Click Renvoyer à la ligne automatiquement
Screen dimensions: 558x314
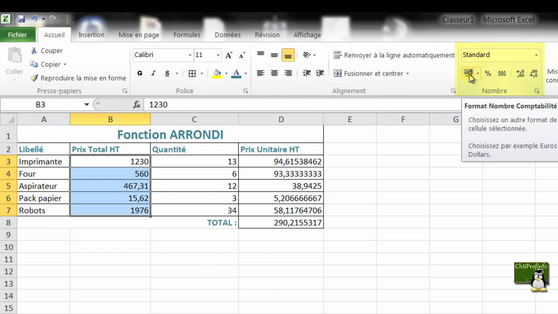pyautogui.click(x=394, y=55)
